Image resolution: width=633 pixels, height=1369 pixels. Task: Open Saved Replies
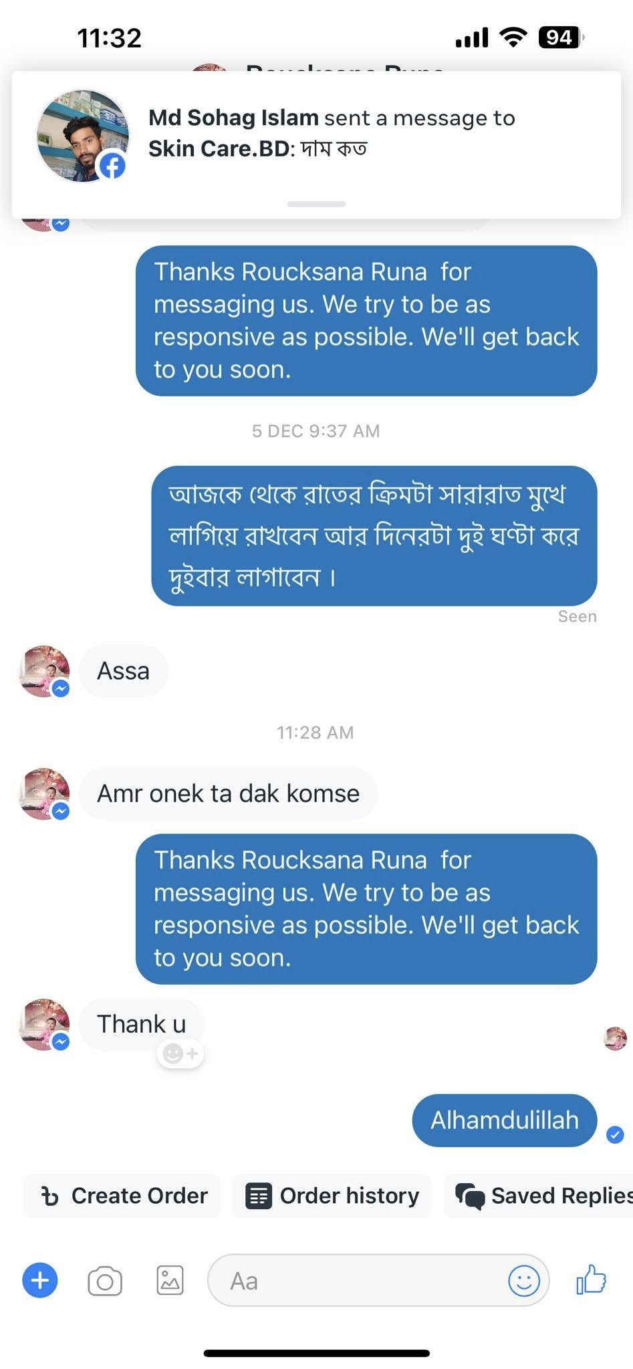coord(539,1196)
